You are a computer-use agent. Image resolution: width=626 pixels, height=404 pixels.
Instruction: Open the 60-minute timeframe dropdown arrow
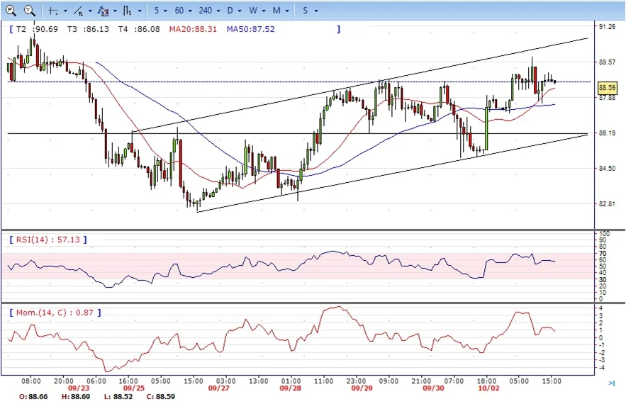point(190,11)
